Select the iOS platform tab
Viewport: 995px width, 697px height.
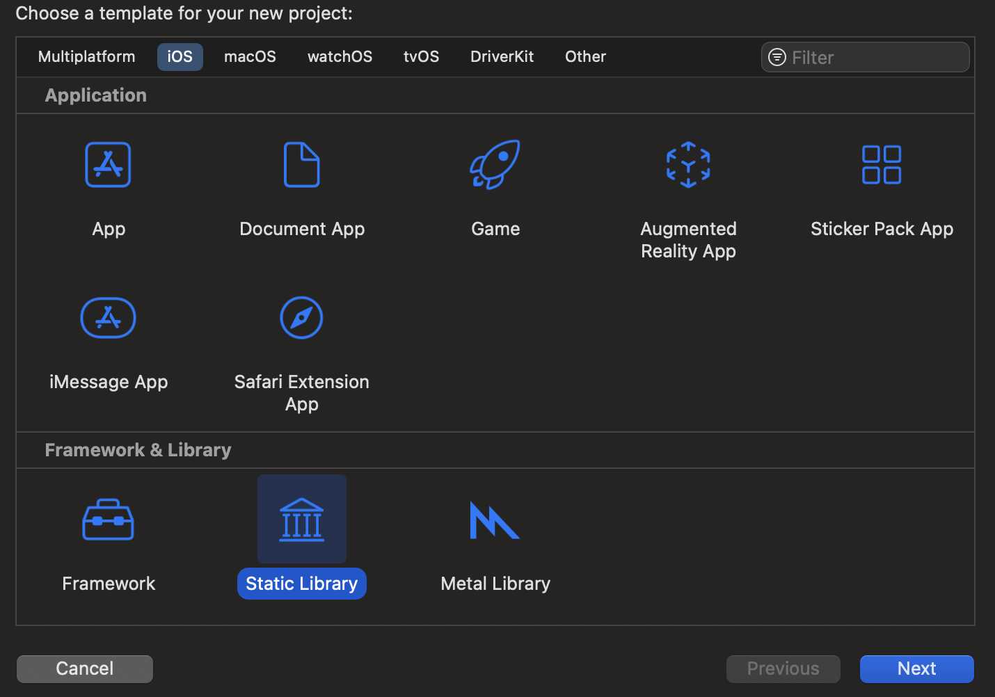click(180, 57)
